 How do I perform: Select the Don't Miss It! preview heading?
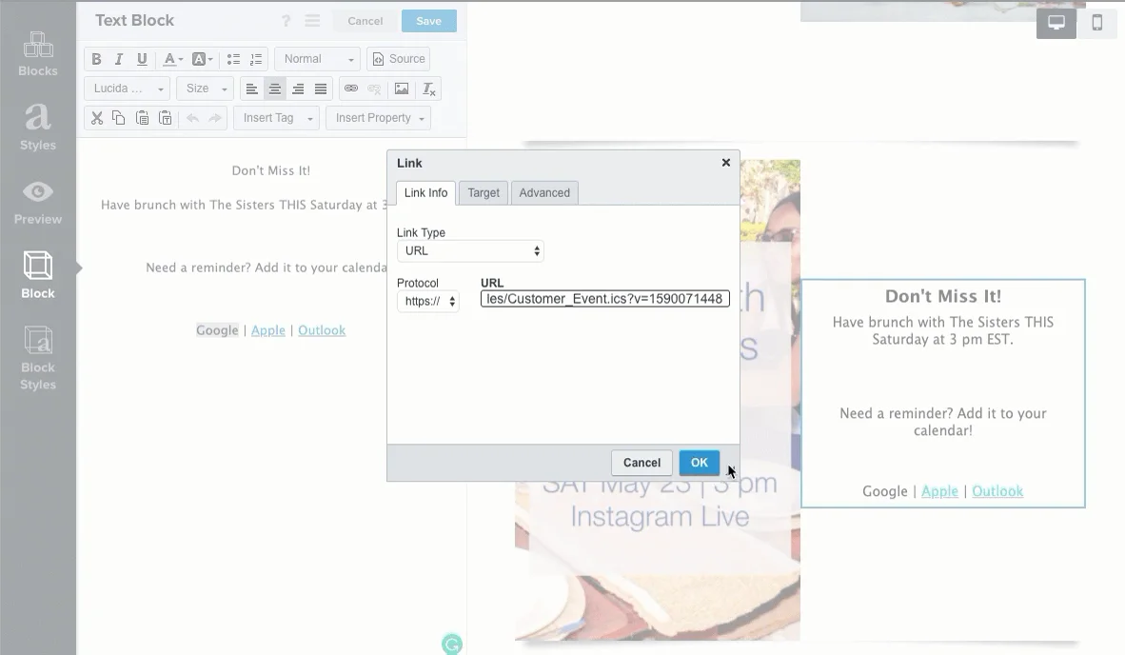[x=943, y=296]
